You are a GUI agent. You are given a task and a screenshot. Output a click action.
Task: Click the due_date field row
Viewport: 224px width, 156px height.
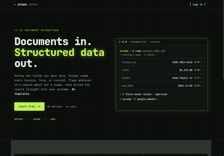[x=162, y=86]
